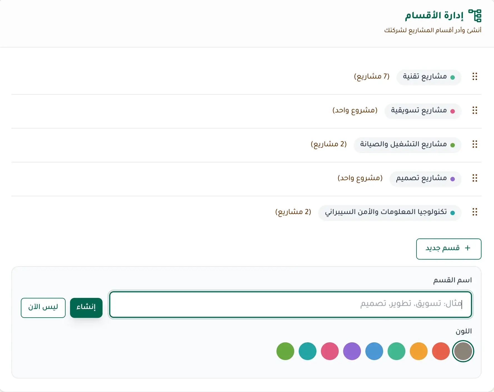Click the إدارة الأقسام page heading
Image resolution: width=494 pixels, height=392 pixels.
434,15
